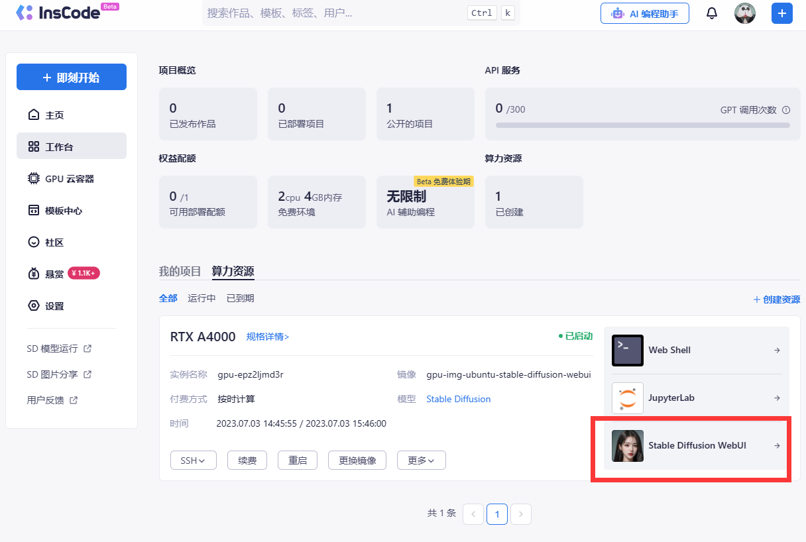Filter resources by 已到期

(x=240, y=298)
